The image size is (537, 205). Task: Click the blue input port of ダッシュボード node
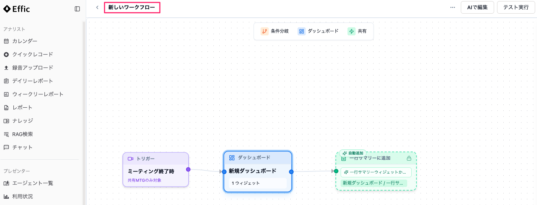224,172
